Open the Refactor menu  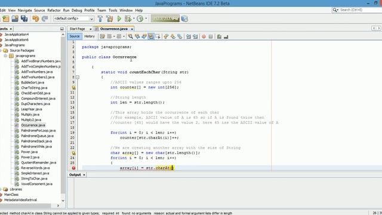pyautogui.click(x=54, y=10)
